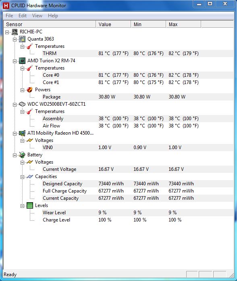Click the 82 °C (179 °F) THRM max value
The width and height of the screenshot is (237, 281).
pyautogui.click(x=183, y=53)
